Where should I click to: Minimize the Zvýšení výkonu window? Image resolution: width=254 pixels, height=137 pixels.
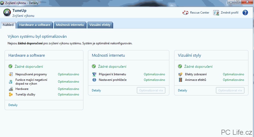[x=231, y=2]
